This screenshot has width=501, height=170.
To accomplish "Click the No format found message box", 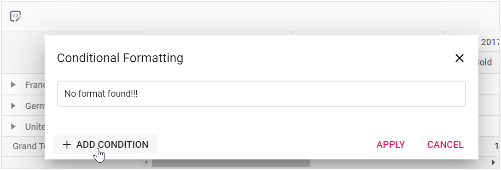I will tap(262, 94).
